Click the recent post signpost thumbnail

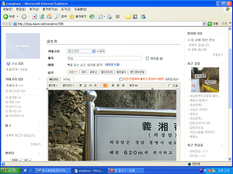pos(205,80)
